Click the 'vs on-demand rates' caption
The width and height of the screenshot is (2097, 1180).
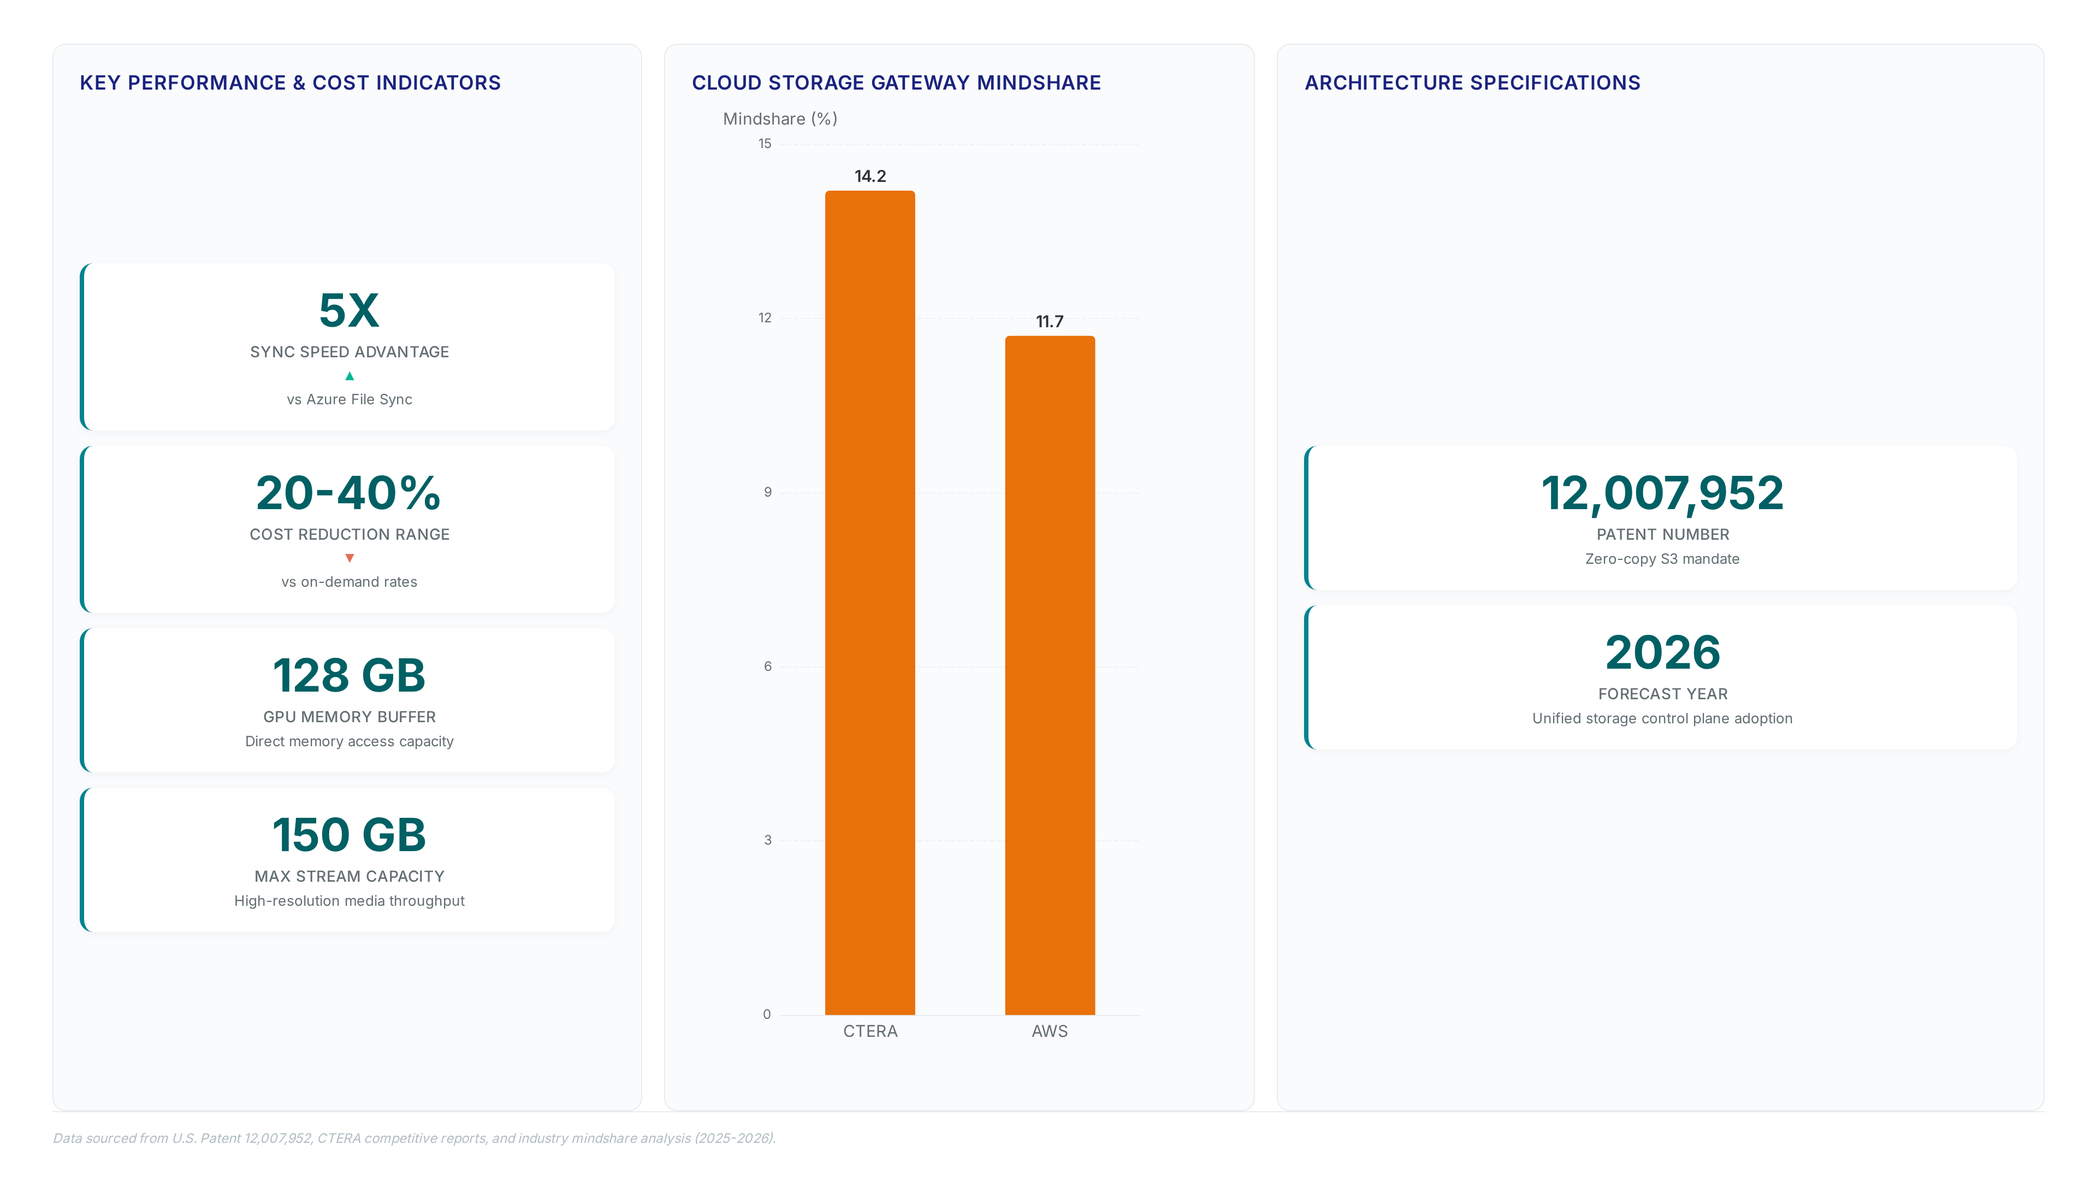coord(349,581)
